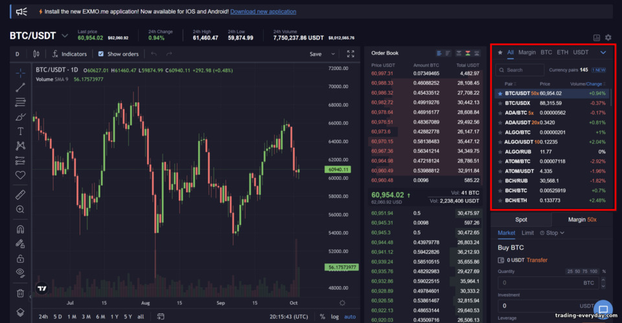The width and height of the screenshot is (622, 323).
Task: Activate the magnet snap mode
Action: pos(20,229)
